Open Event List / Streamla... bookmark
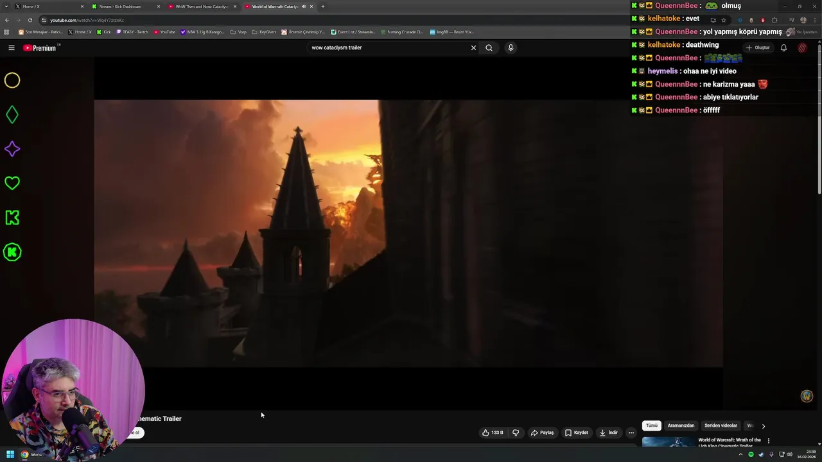This screenshot has width=822, height=462. point(353,31)
